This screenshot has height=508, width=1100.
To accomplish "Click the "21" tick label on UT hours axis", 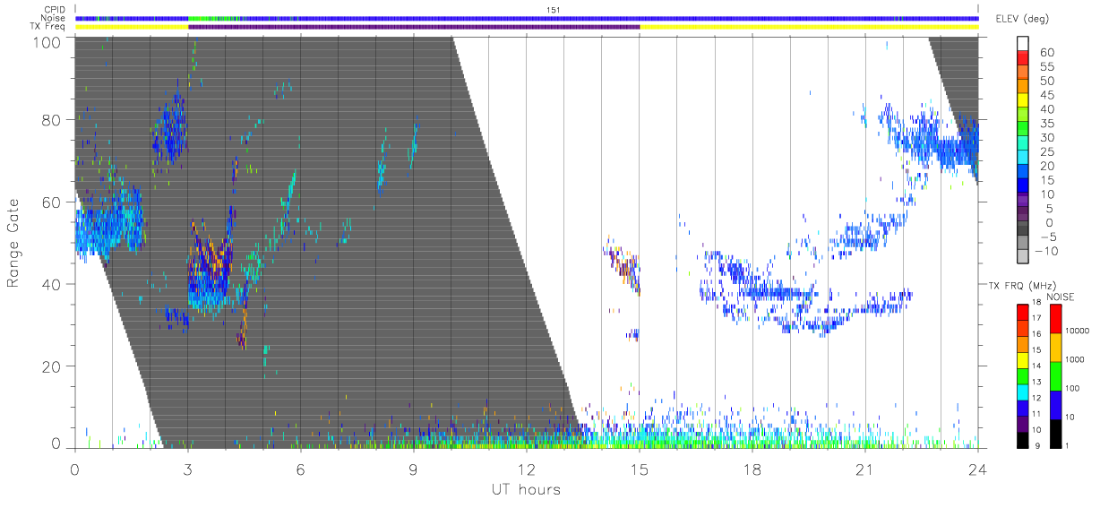I will tap(865, 469).
